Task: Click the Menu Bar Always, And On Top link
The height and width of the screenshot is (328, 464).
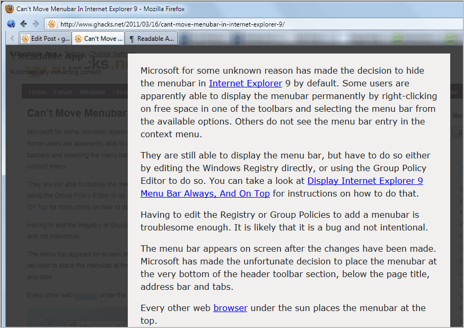Action: (205, 193)
